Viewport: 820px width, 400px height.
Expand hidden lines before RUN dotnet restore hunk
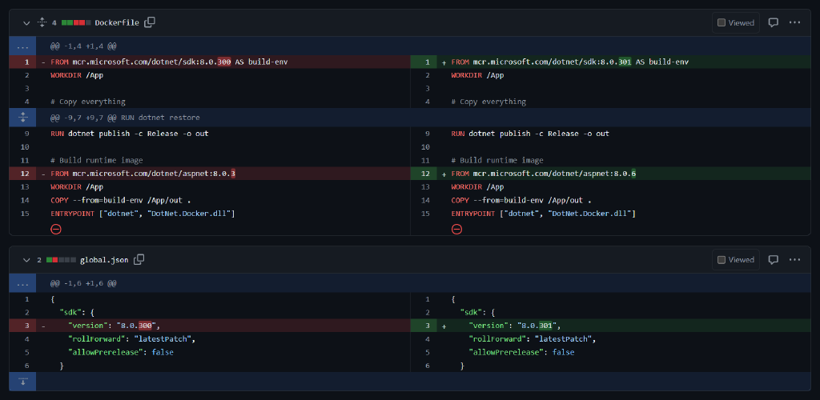22,118
